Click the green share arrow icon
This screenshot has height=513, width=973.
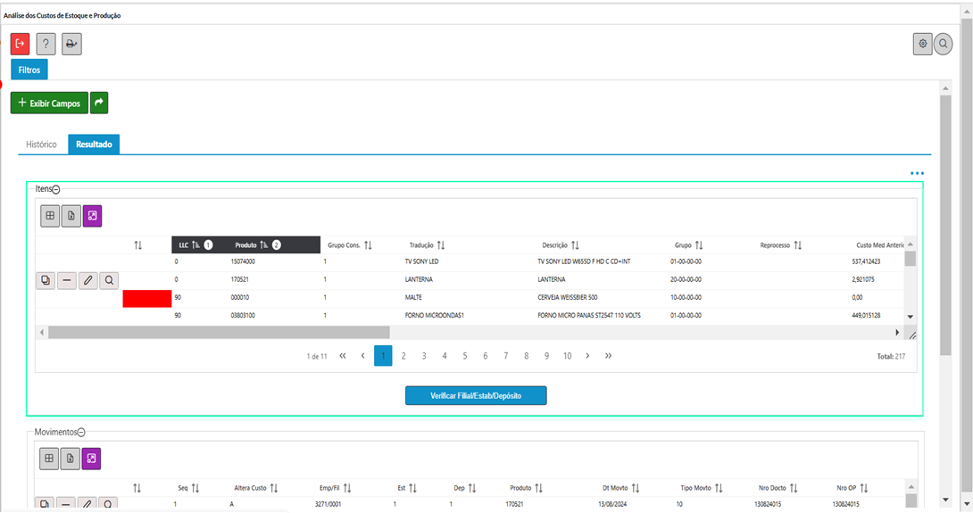pyautogui.click(x=99, y=103)
